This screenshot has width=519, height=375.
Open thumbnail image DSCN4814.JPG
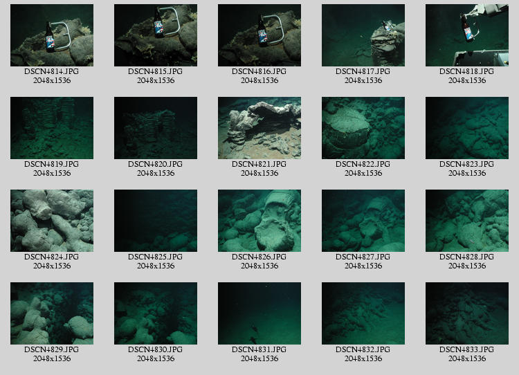pyautogui.click(x=51, y=35)
